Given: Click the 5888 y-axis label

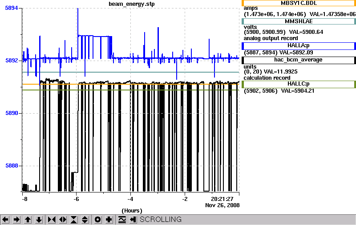Looking at the screenshot, I should tap(12, 166).
